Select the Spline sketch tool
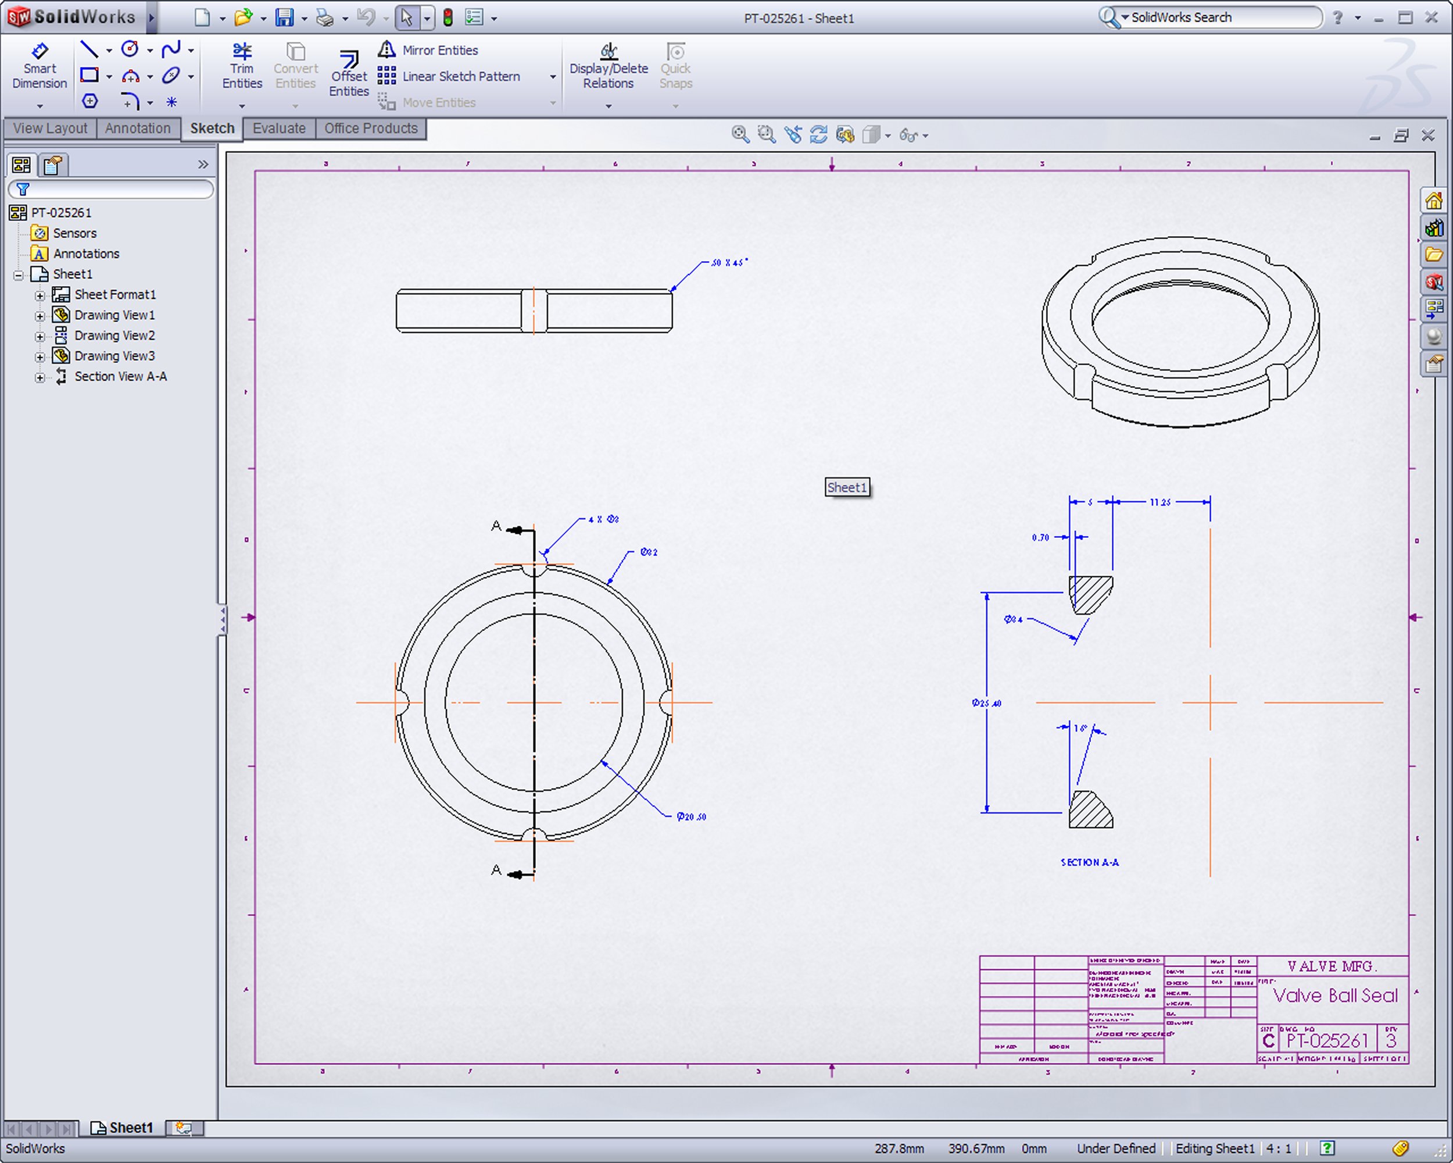 (170, 49)
